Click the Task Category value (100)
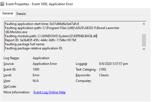Screen dimensions: 153x102 pos(103,69)
